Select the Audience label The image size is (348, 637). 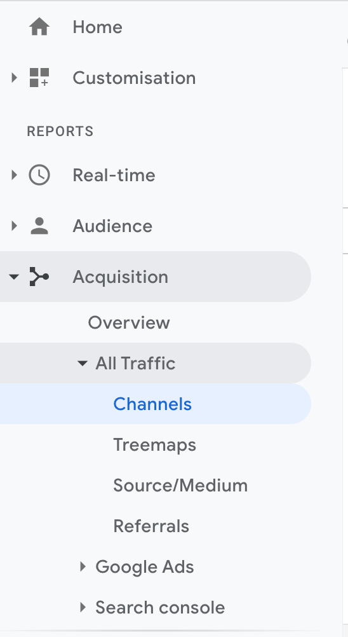(x=112, y=226)
